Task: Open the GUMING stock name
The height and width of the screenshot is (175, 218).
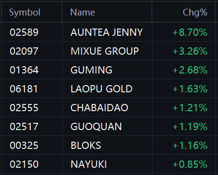Action: [91, 70]
